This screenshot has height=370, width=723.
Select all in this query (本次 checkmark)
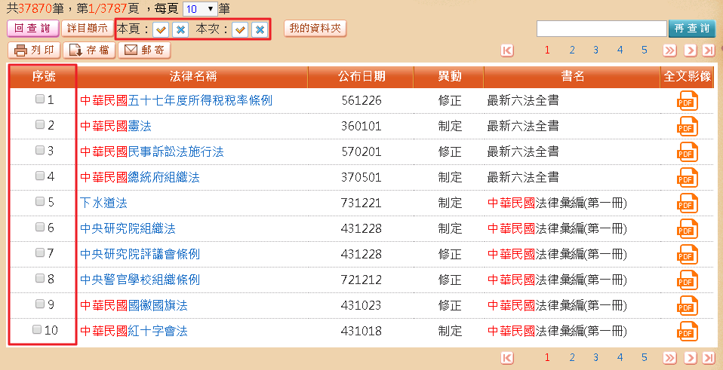point(240,29)
